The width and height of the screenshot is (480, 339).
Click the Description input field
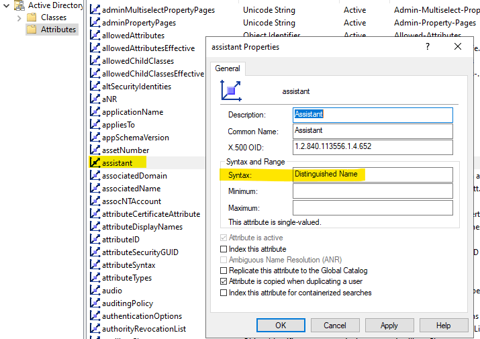373,115
